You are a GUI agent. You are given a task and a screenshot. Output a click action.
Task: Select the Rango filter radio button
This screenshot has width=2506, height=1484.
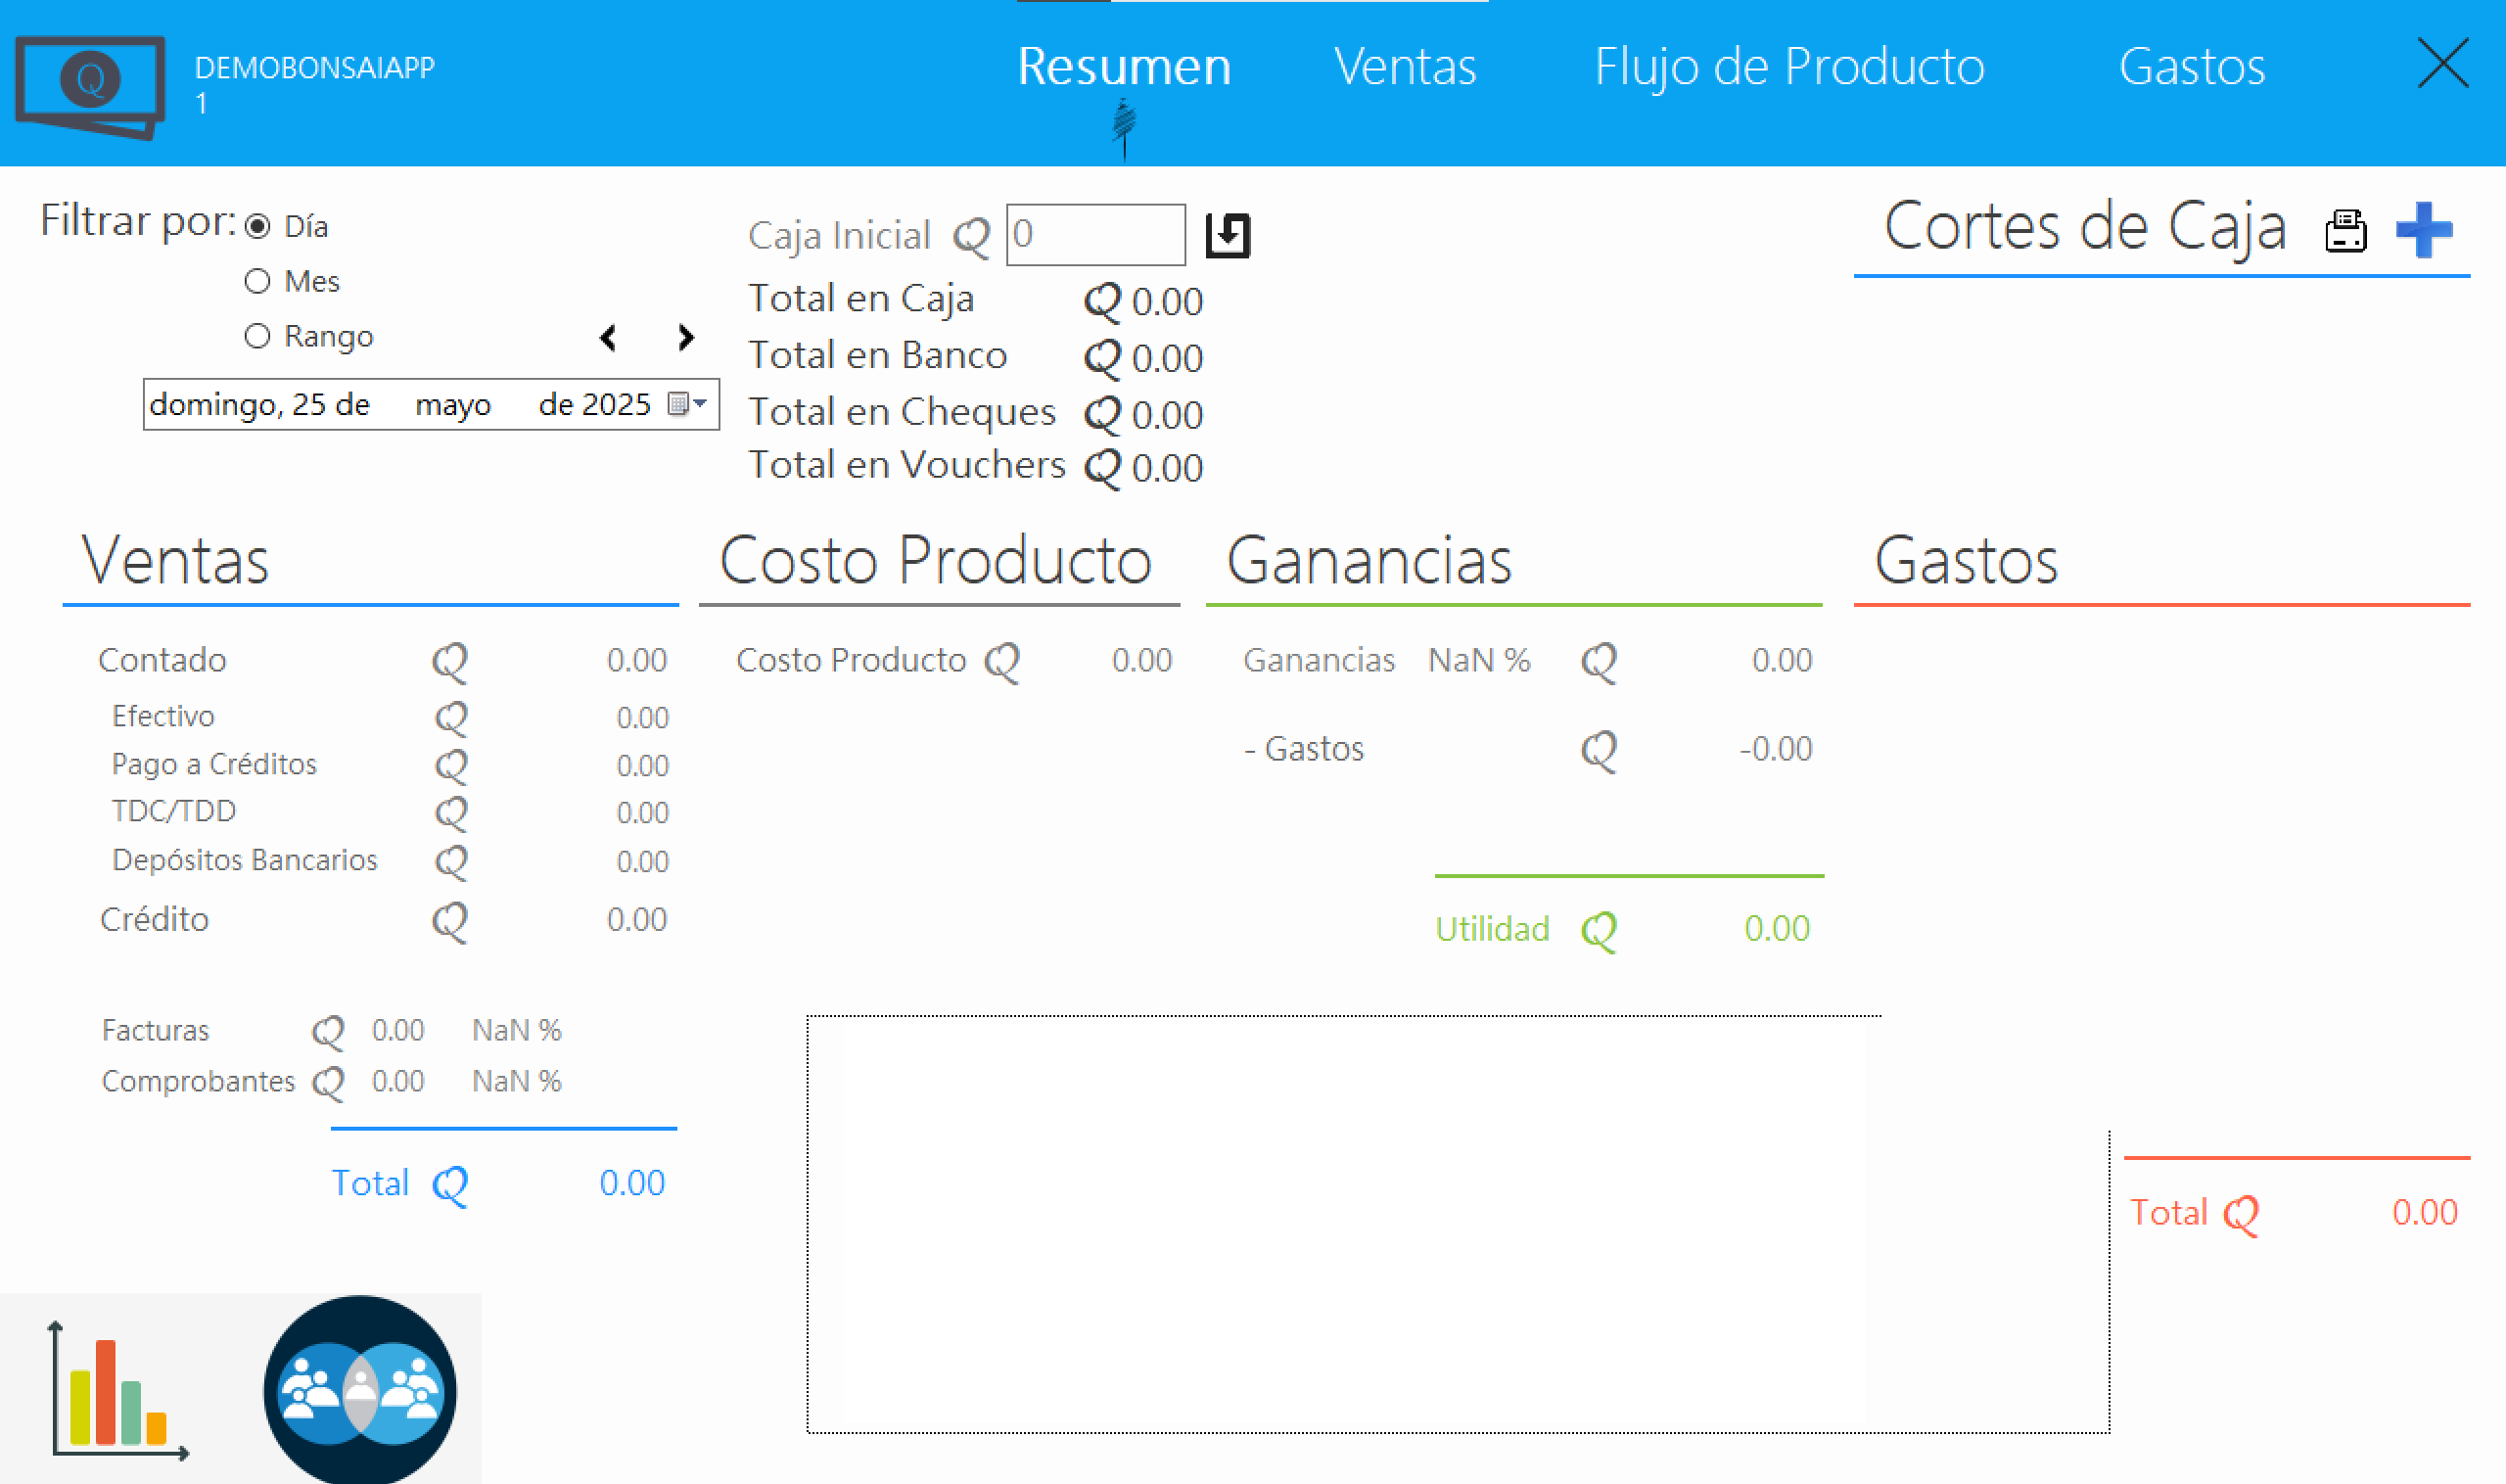258,336
